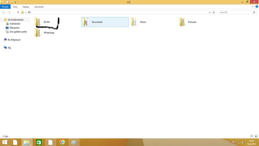Screen dimensions: 259x146
Task: Minimize the KS Explorer window
Action: pos(242,2)
